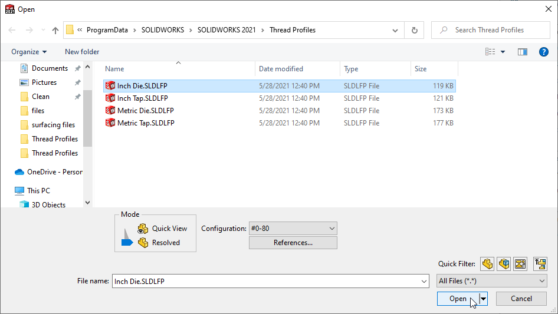Click the References... button

pyautogui.click(x=293, y=243)
